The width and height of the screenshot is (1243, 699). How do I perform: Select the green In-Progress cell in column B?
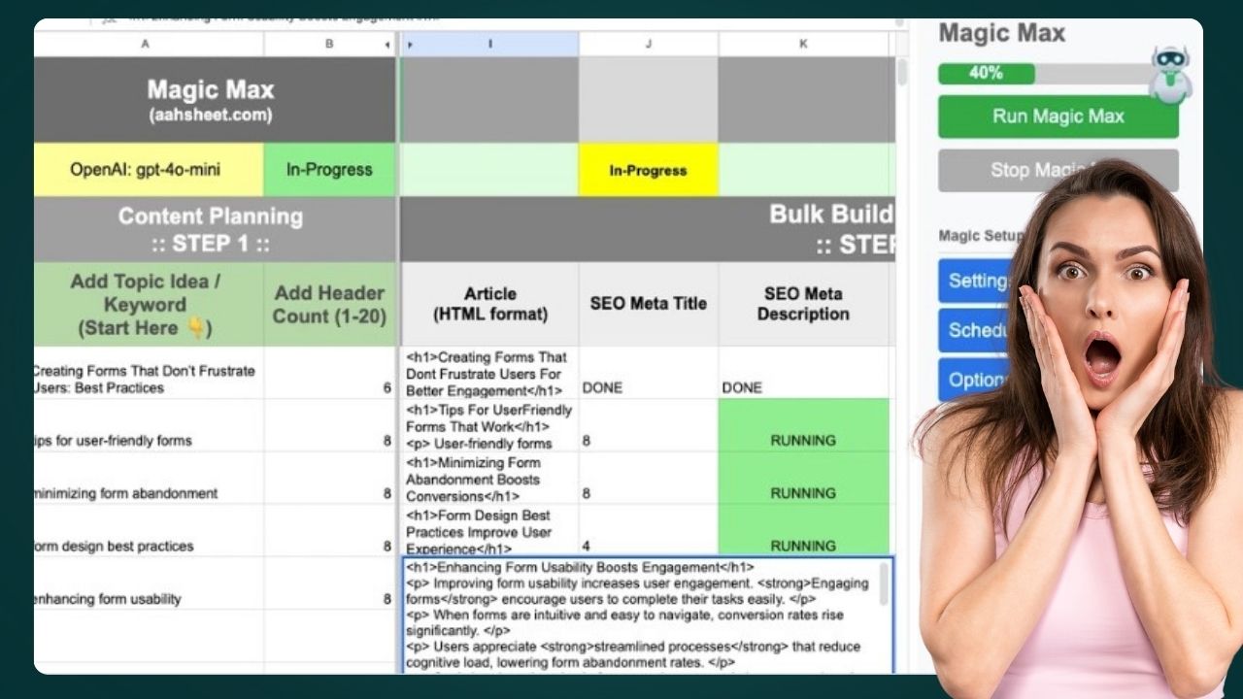click(329, 170)
